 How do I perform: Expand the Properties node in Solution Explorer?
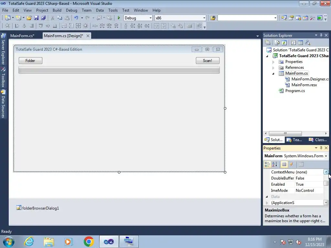click(273, 62)
